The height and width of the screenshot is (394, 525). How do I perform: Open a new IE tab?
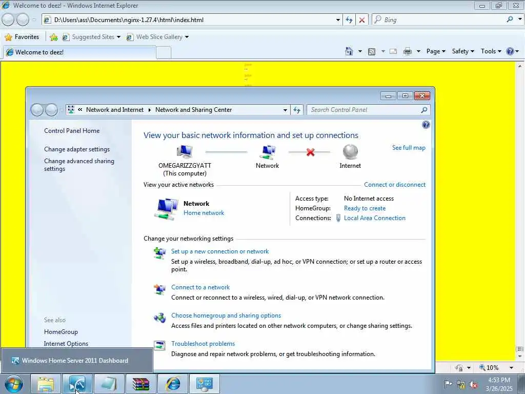click(x=164, y=53)
